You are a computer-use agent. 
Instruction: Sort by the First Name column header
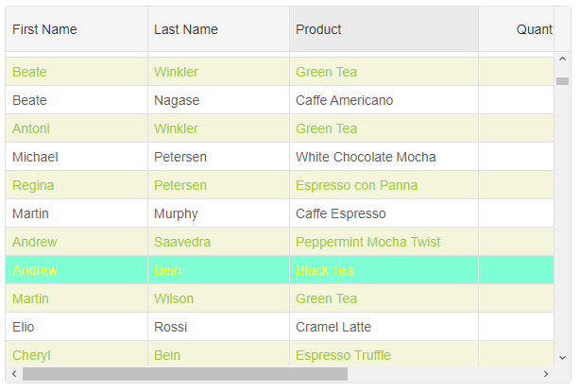coord(76,29)
